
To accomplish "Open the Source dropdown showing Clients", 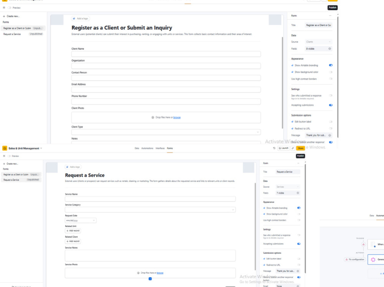I will pos(318,42).
